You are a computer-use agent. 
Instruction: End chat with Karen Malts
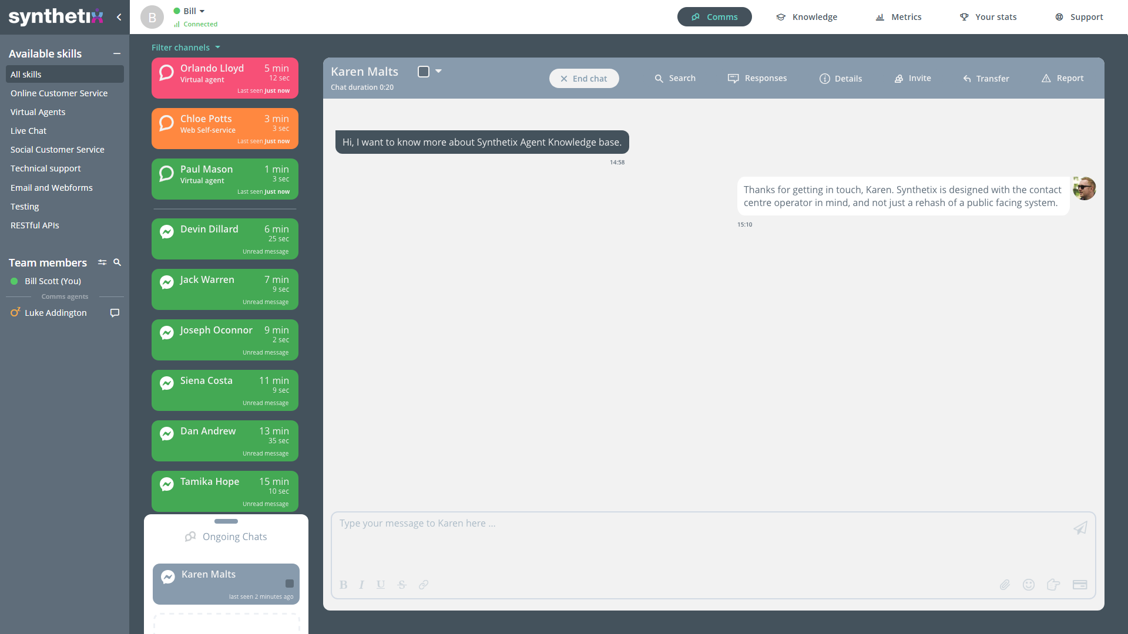click(x=584, y=79)
